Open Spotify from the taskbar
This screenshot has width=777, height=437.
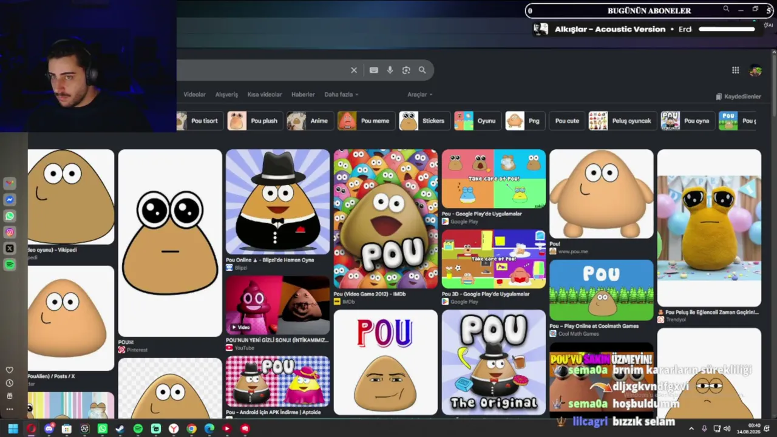(138, 429)
